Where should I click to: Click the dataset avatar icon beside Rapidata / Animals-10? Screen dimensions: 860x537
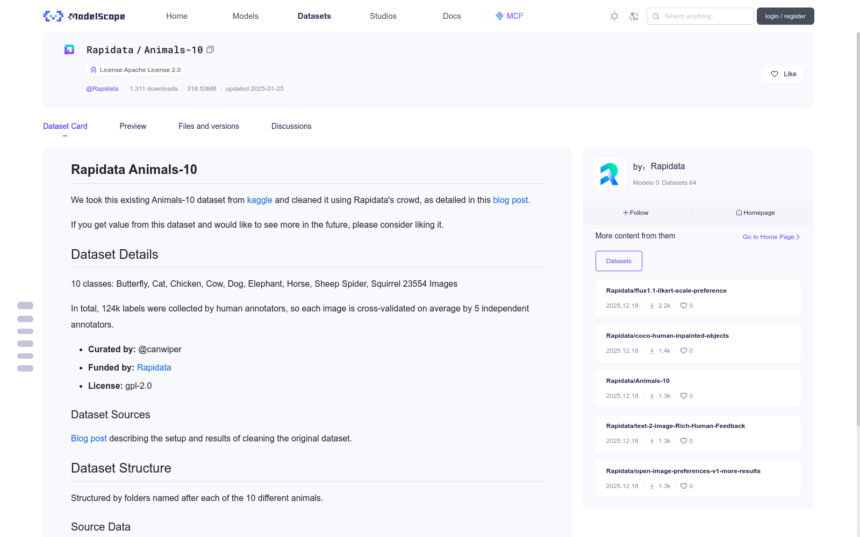(69, 49)
